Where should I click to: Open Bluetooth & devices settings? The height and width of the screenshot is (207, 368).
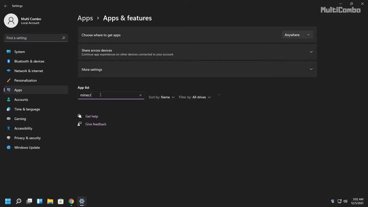click(x=36, y=62)
